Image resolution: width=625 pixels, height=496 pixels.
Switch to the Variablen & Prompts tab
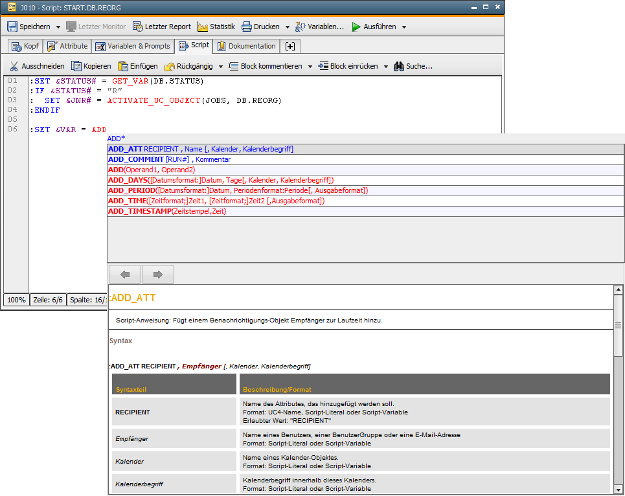click(x=133, y=46)
